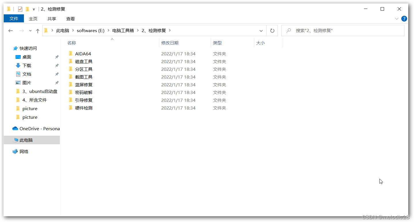Click the pin icon beside 桌面
Viewport: 414px width, 222px height.
(57, 57)
